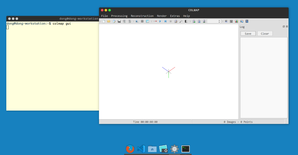Click the grab image icon
The image size is (298, 155).
pos(242,21)
